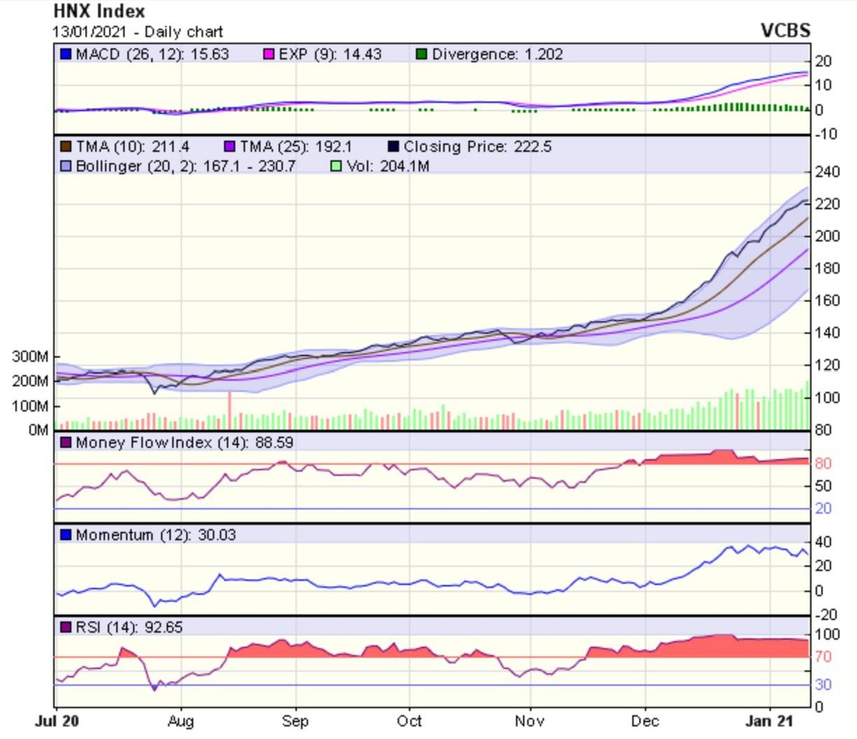The image size is (857, 739).
Task: Click the red 80 overbought level label
Action: pos(823,463)
